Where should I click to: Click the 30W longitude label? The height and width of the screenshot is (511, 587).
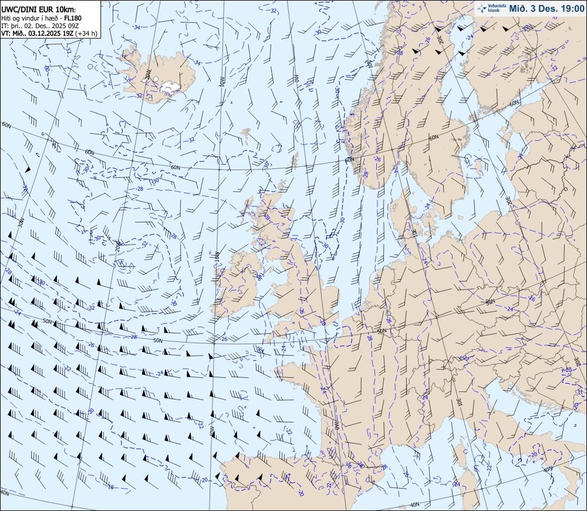click(x=21, y=224)
